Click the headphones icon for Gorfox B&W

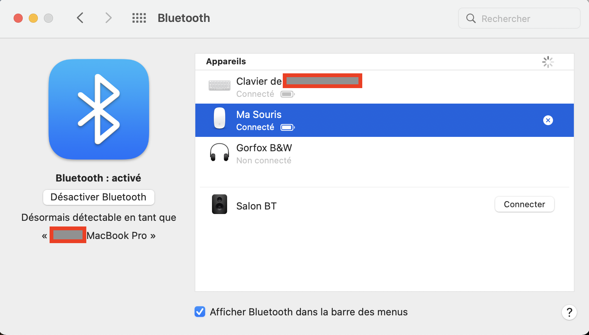point(220,152)
